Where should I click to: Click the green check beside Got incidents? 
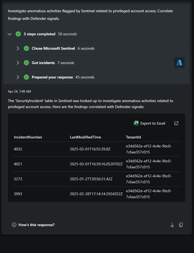(26, 63)
